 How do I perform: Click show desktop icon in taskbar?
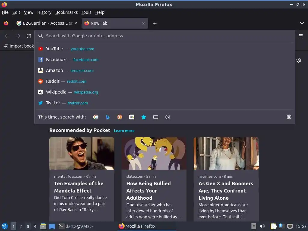pos(52,226)
